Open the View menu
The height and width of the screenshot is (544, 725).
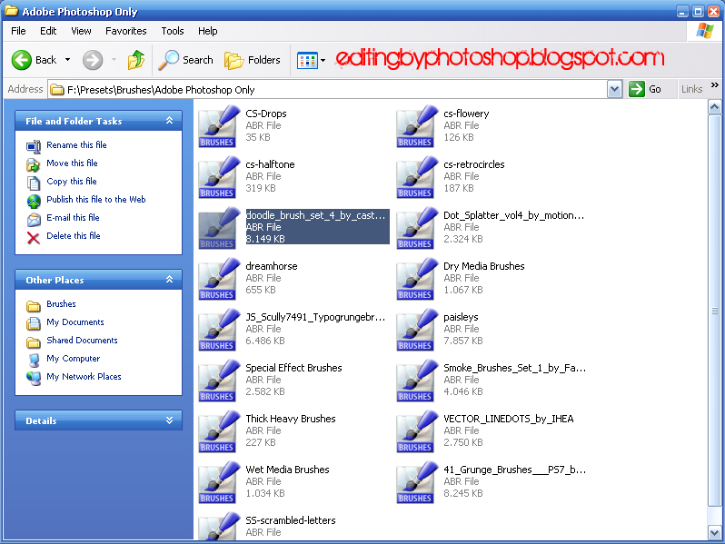pos(81,31)
